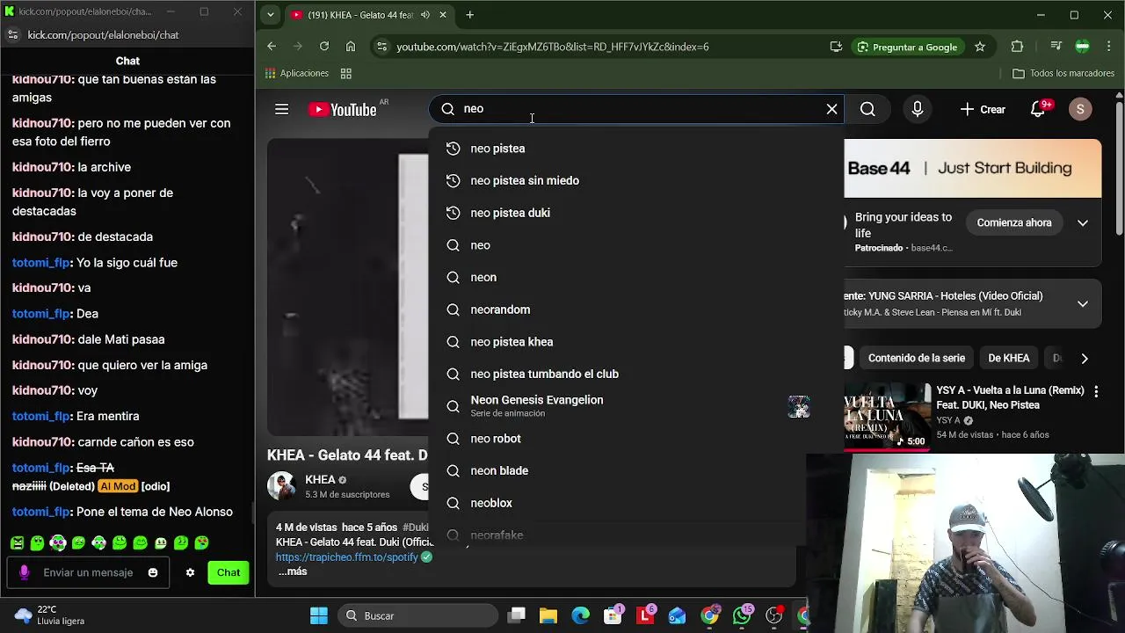Open the Crear upload menu
Image resolution: width=1125 pixels, height=633 pixels.
(983, 109)
